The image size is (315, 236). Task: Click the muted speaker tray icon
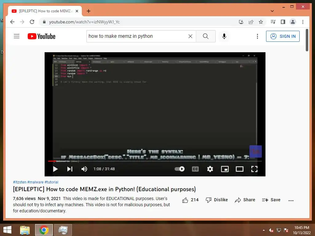(271, 230)
